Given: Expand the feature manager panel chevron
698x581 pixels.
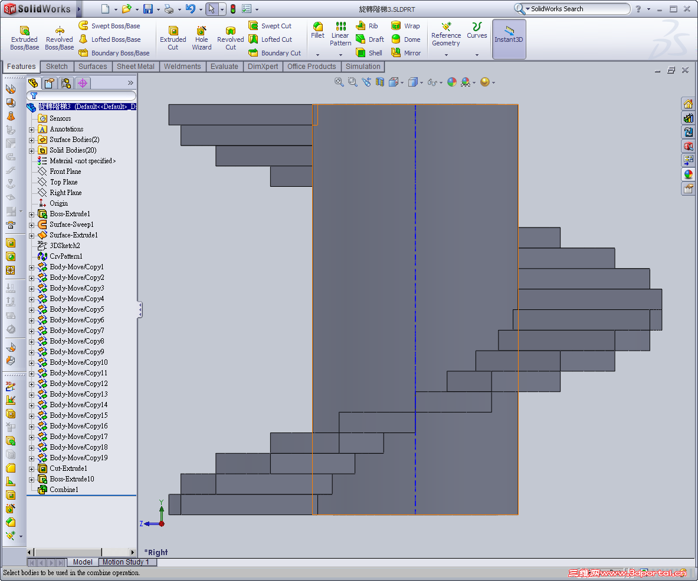Looking at the screenshot, I should (130, 82).
